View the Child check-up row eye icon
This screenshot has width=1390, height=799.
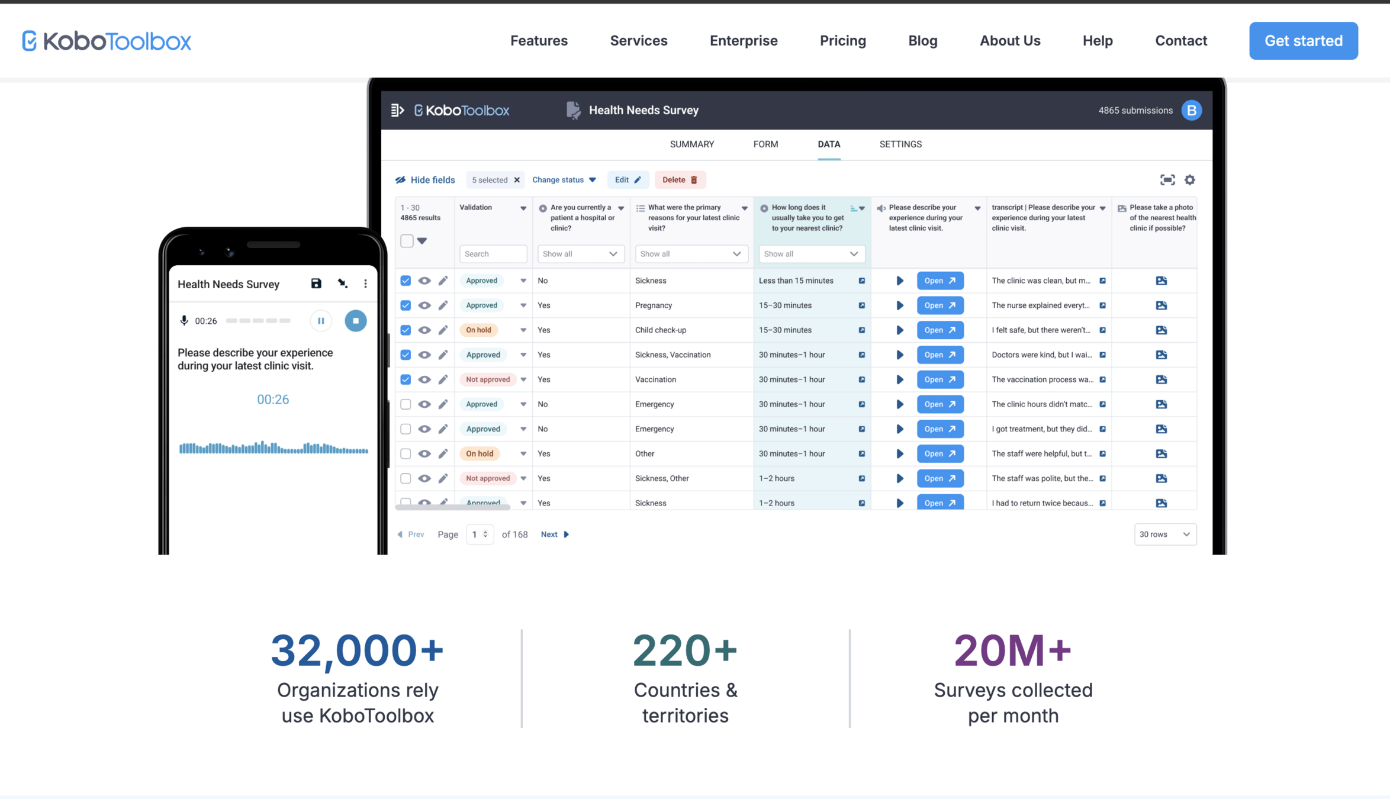tap(424, 330)
